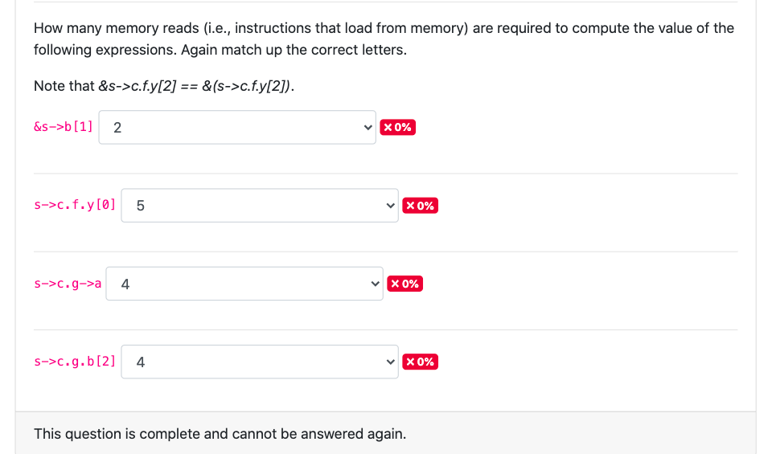Screen dimensions: 776x454
Task: Click the chevron arrow on the &s->b[1] dropdown
Action: point(367,128)
